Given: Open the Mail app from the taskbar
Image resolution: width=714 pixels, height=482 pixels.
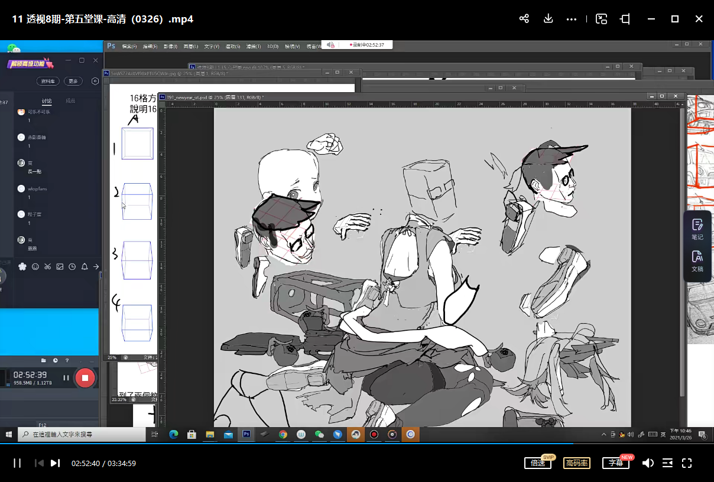Looking at the screenshot, I should coord(228,434).
